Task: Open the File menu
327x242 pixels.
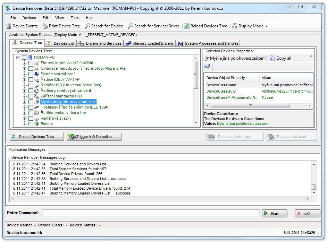Action: pyautogui.click(x=13, y=18)
